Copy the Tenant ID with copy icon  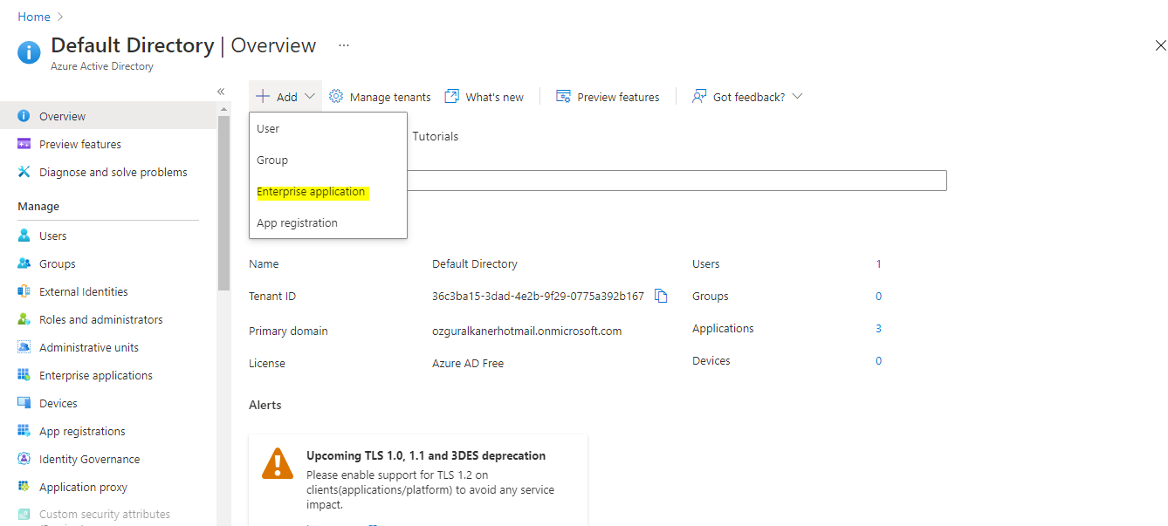coord(661,296)
